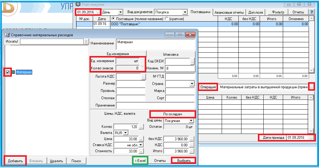The height and width of the screenshot is (168, 319).
Task: Click the Размер input field
Action: (131, 83)
